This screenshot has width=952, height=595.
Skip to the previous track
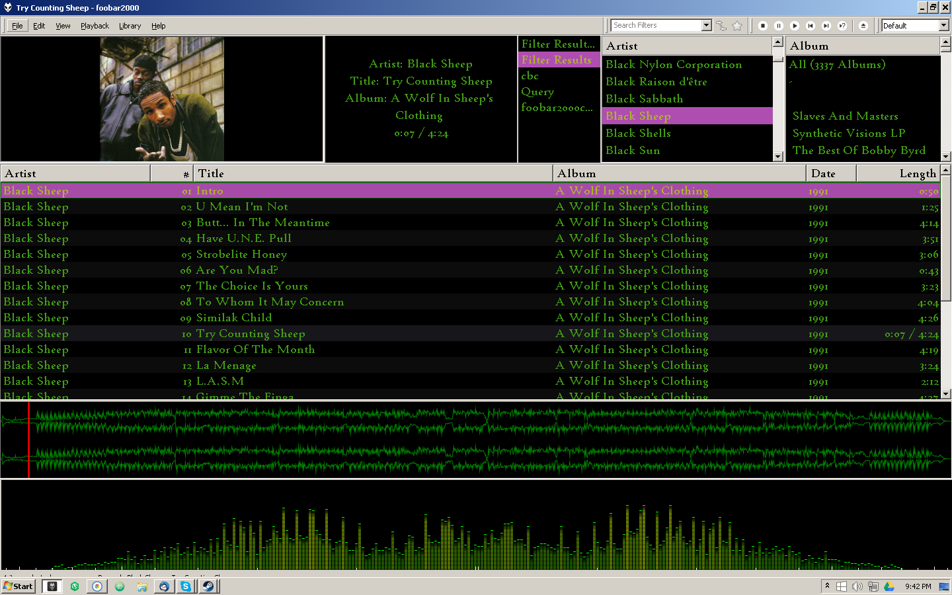click(x=811, y=26)
